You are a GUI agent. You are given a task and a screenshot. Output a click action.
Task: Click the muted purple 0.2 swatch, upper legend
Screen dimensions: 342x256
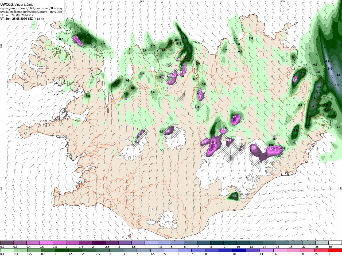7,243
